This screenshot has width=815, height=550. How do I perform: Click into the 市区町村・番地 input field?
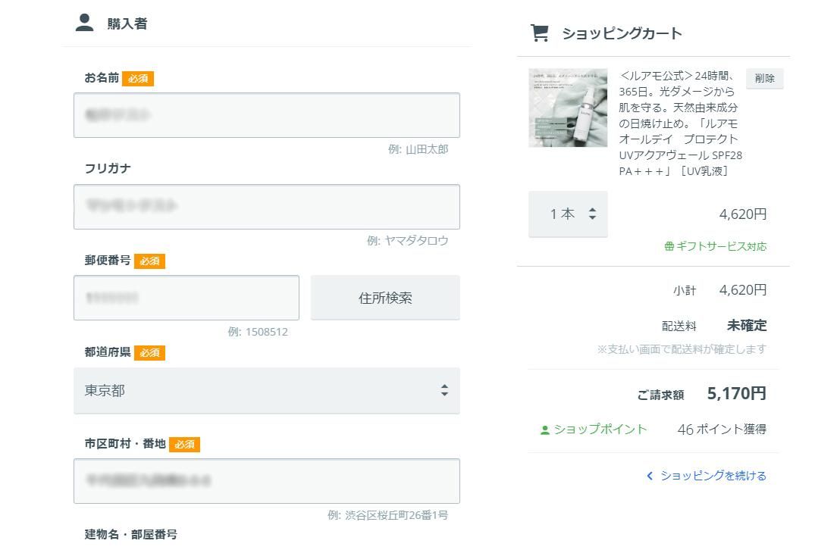click(266, 481)
